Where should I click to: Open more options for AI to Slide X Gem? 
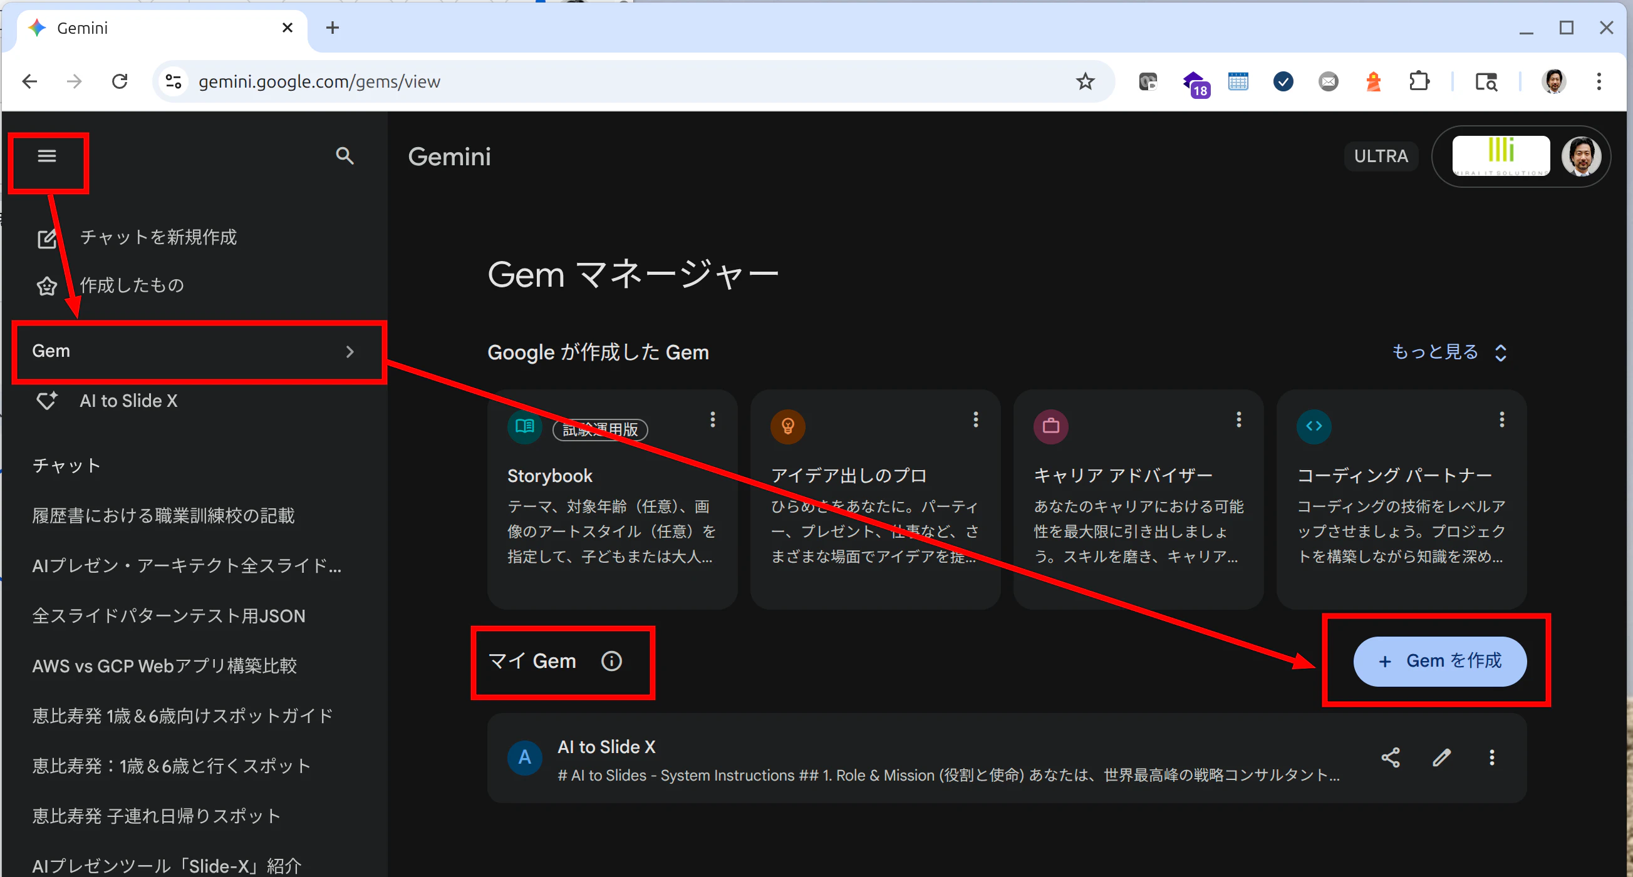pyautogui.click(x=1491, y=757)
